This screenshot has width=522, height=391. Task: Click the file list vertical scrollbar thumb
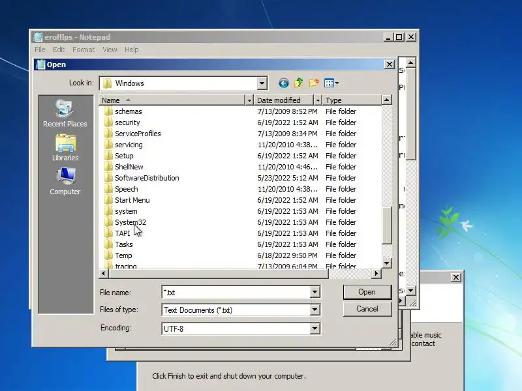tap(386, 225)
